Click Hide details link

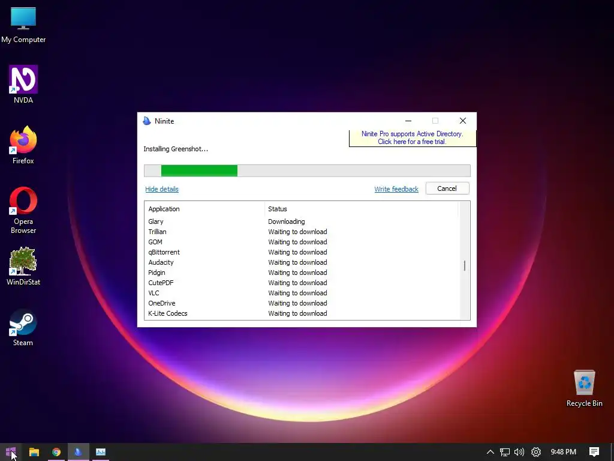[162, 189]
